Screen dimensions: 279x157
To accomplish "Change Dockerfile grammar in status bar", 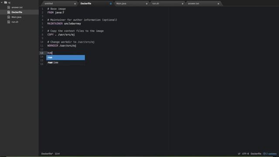I will 256,154.
